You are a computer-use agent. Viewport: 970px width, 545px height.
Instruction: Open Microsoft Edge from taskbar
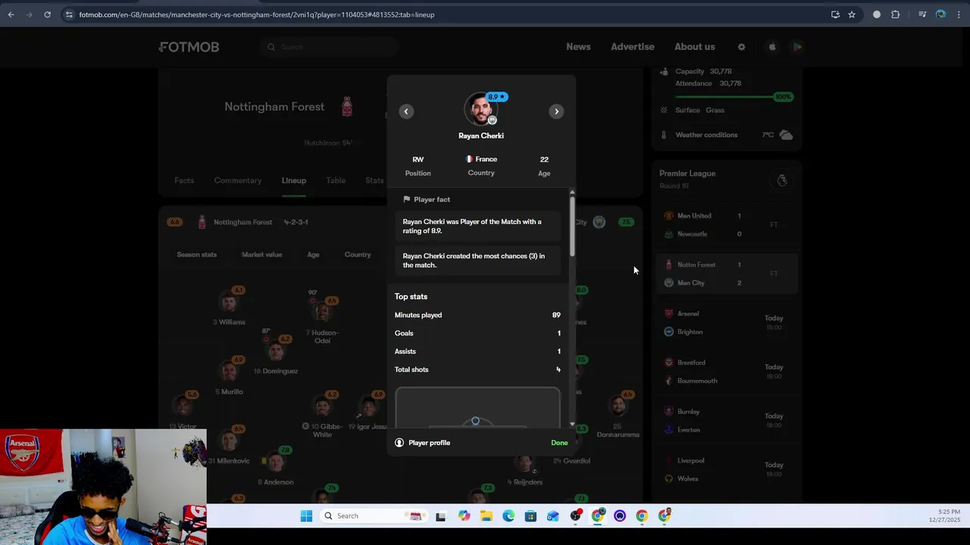click(508, 516)
